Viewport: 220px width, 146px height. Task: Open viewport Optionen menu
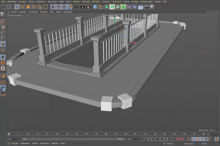(44, 12)
